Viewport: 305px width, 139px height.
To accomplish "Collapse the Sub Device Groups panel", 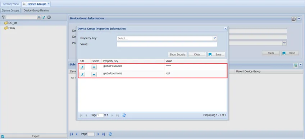I will tap(301, 64).
